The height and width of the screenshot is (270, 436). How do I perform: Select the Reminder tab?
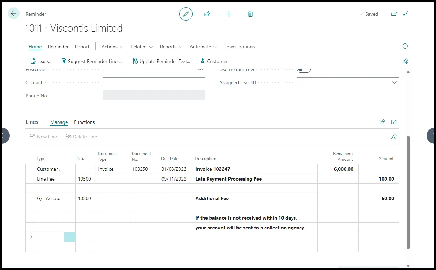point(58,47)
